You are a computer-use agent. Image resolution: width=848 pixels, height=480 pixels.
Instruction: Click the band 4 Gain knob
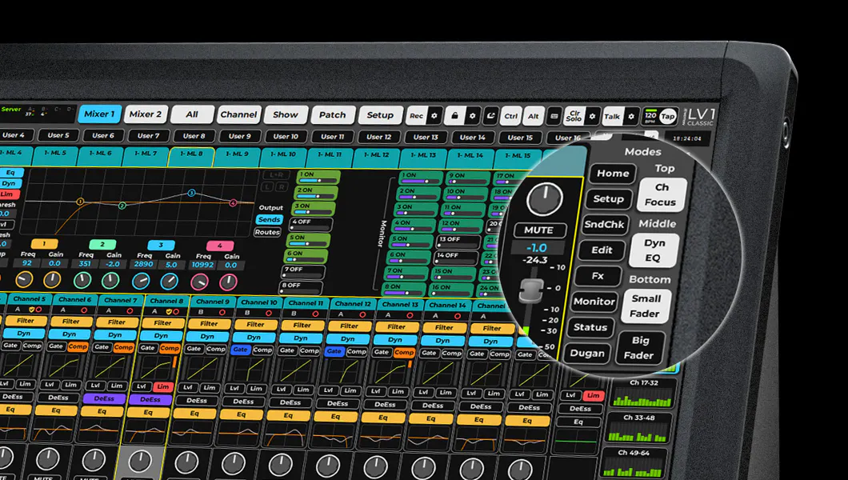coord(228,282)
